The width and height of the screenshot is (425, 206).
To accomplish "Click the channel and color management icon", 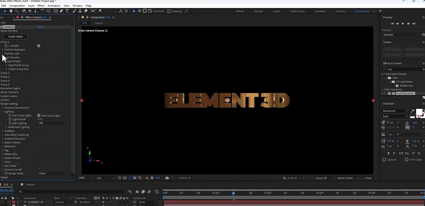I will 147,178.
